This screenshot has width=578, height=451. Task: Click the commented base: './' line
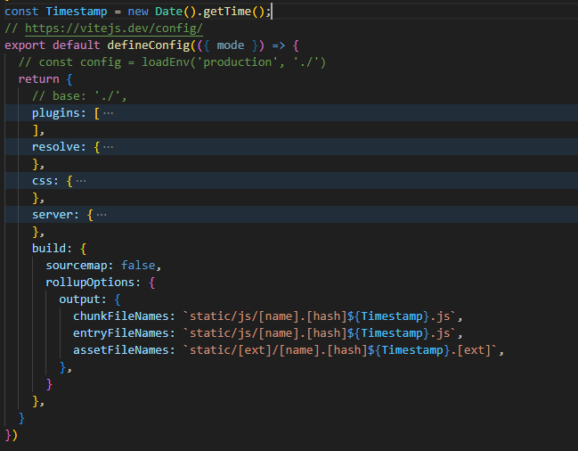point(78,96)
